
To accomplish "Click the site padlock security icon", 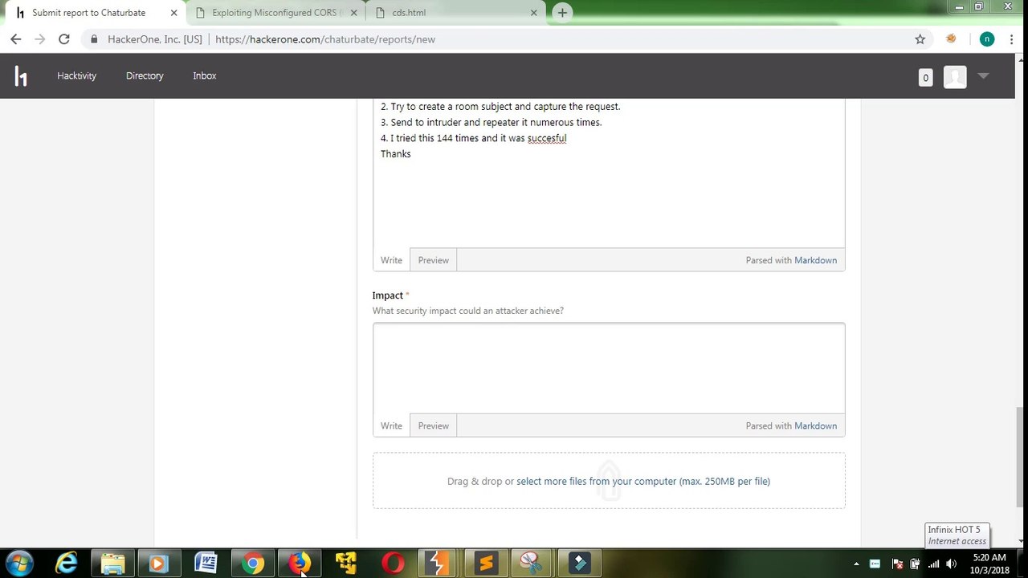I will 95,39.
